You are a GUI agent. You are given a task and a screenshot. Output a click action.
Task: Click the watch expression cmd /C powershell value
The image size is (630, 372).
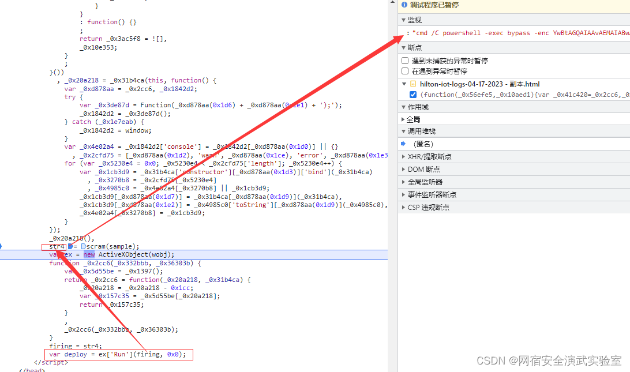[x=521, y=33]
